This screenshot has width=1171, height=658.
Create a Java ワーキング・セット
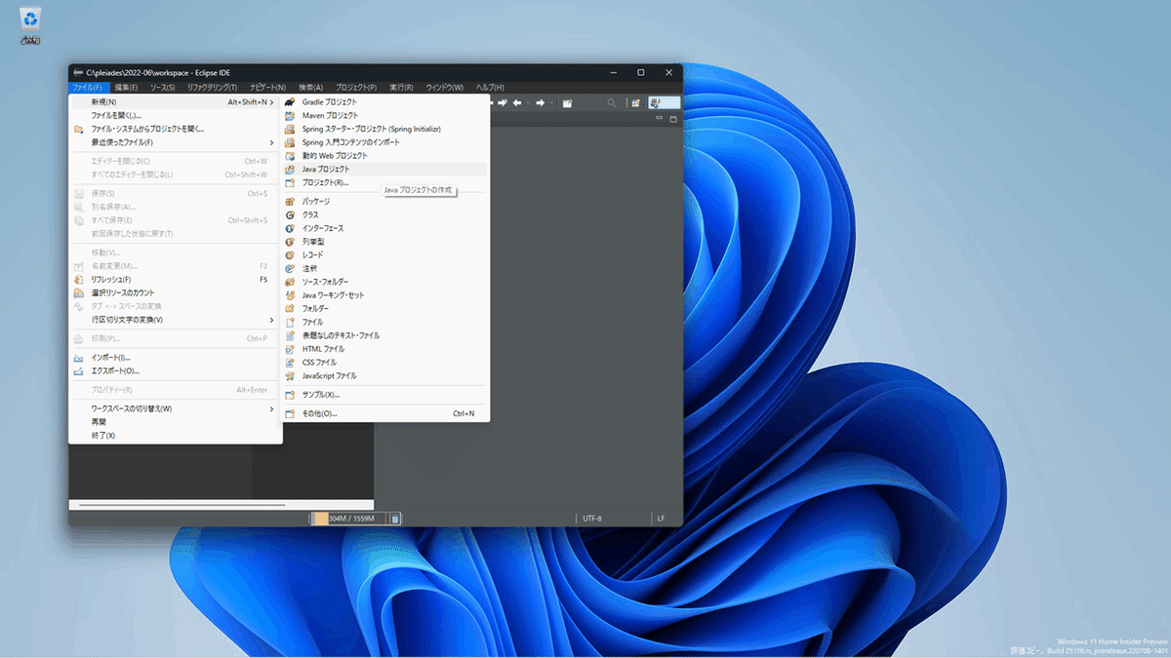tap(384, 295)
